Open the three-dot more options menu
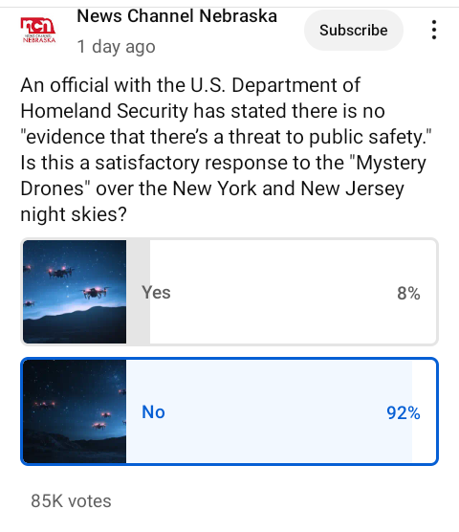Image resolution: width=459 pixels, height=532 pixels. point(434,30)
